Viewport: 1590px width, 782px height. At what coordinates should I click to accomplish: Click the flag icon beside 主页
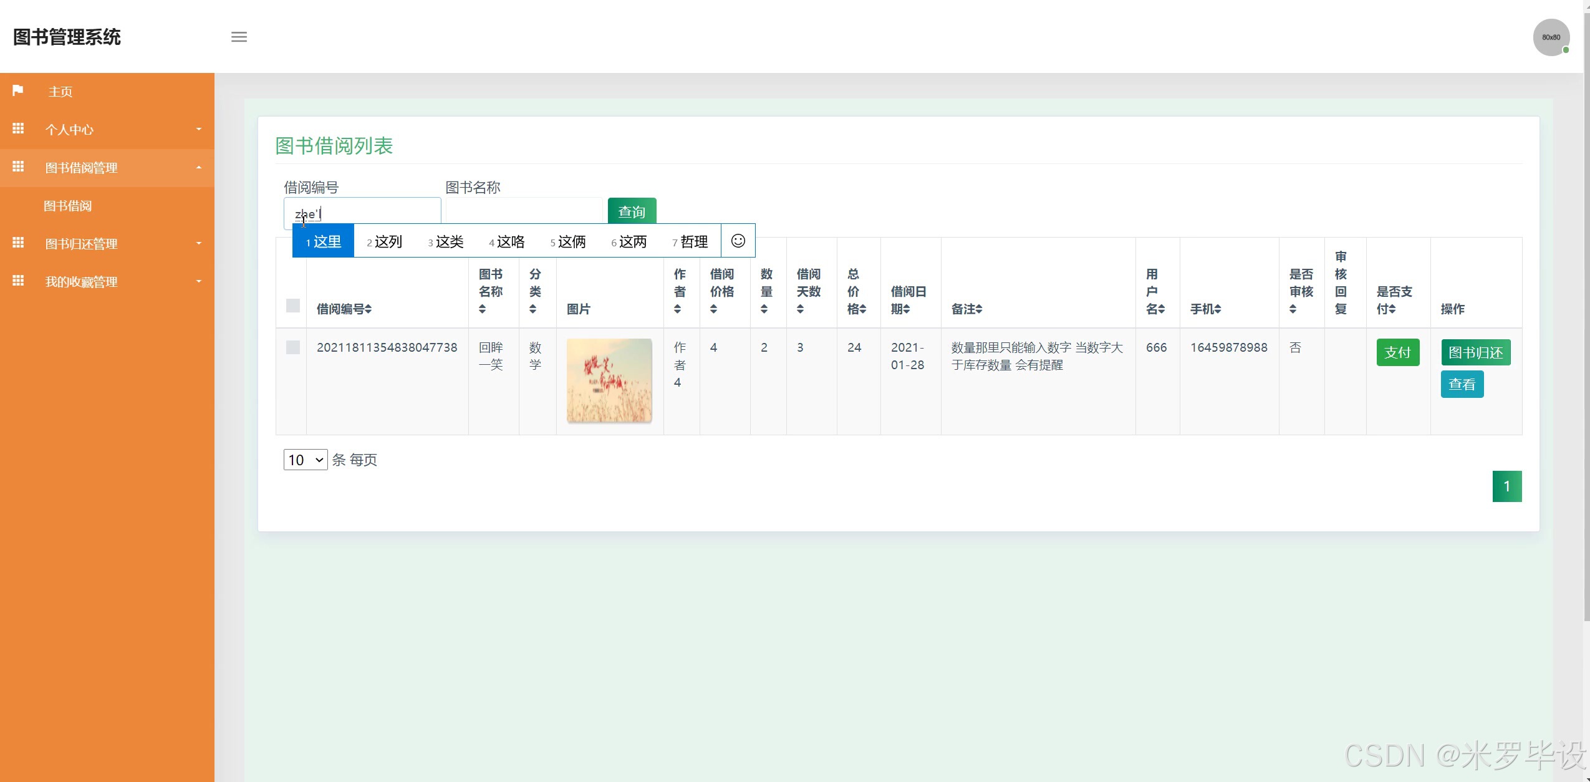click(18, 90)
